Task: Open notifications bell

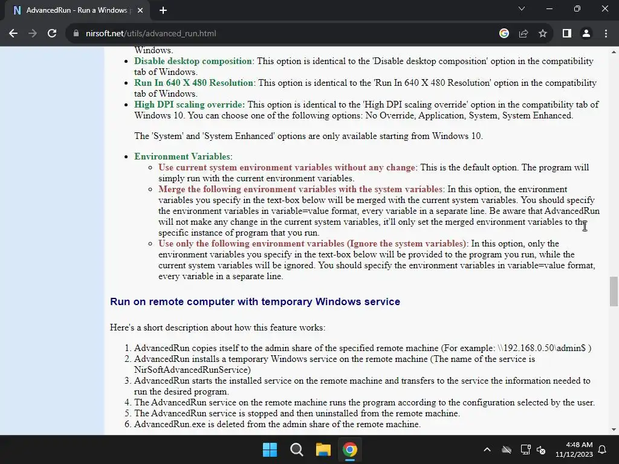Action: coord(603,449)
